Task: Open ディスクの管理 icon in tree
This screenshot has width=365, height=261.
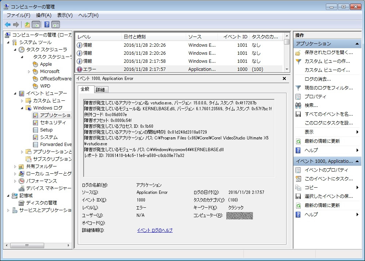Action: coord(22,203)
